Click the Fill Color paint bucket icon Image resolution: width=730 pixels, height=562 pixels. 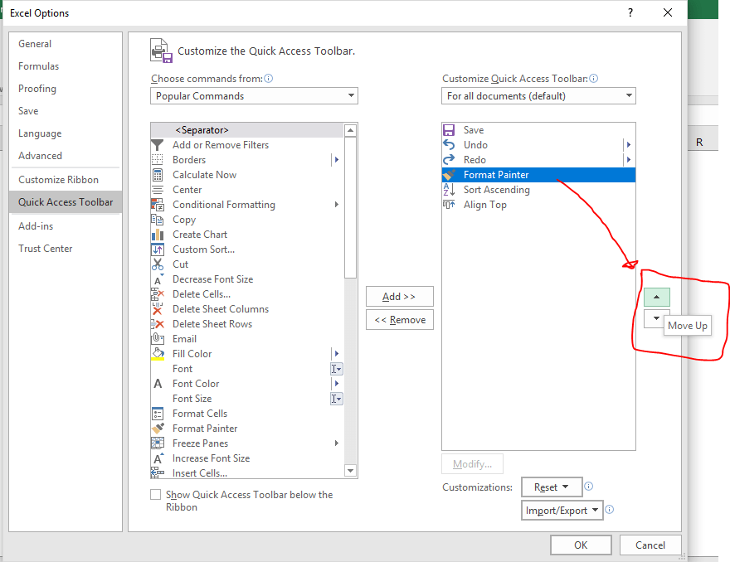158,354
